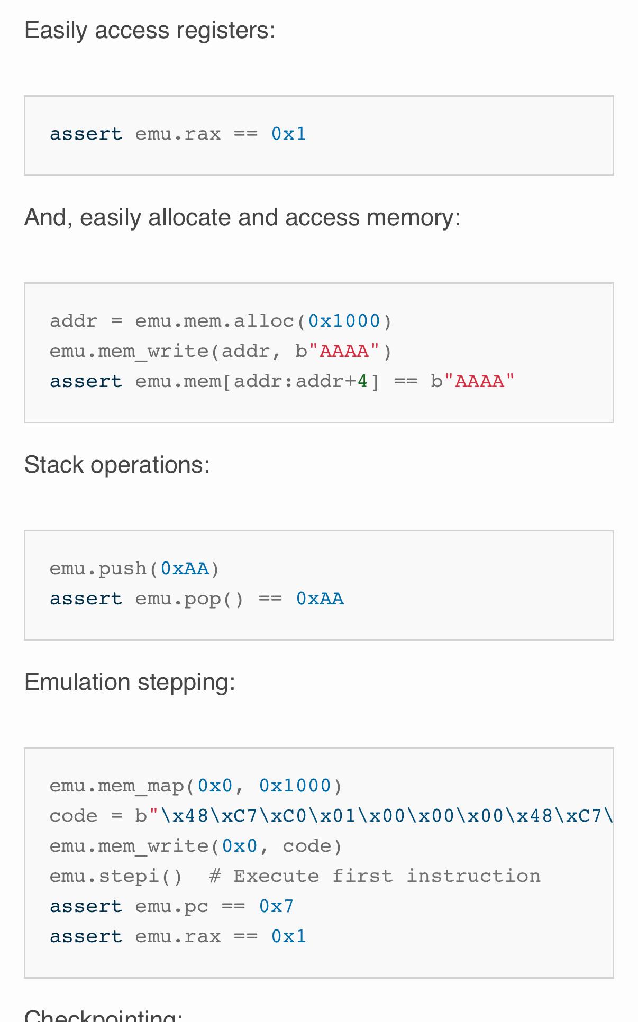This screenshot has width=638, height=1022.
Task: Click the "emu.stepi()" call
Action: coord(116,877)
